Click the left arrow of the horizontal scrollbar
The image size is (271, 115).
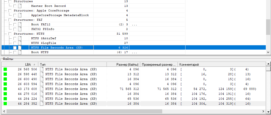[4, 111]
